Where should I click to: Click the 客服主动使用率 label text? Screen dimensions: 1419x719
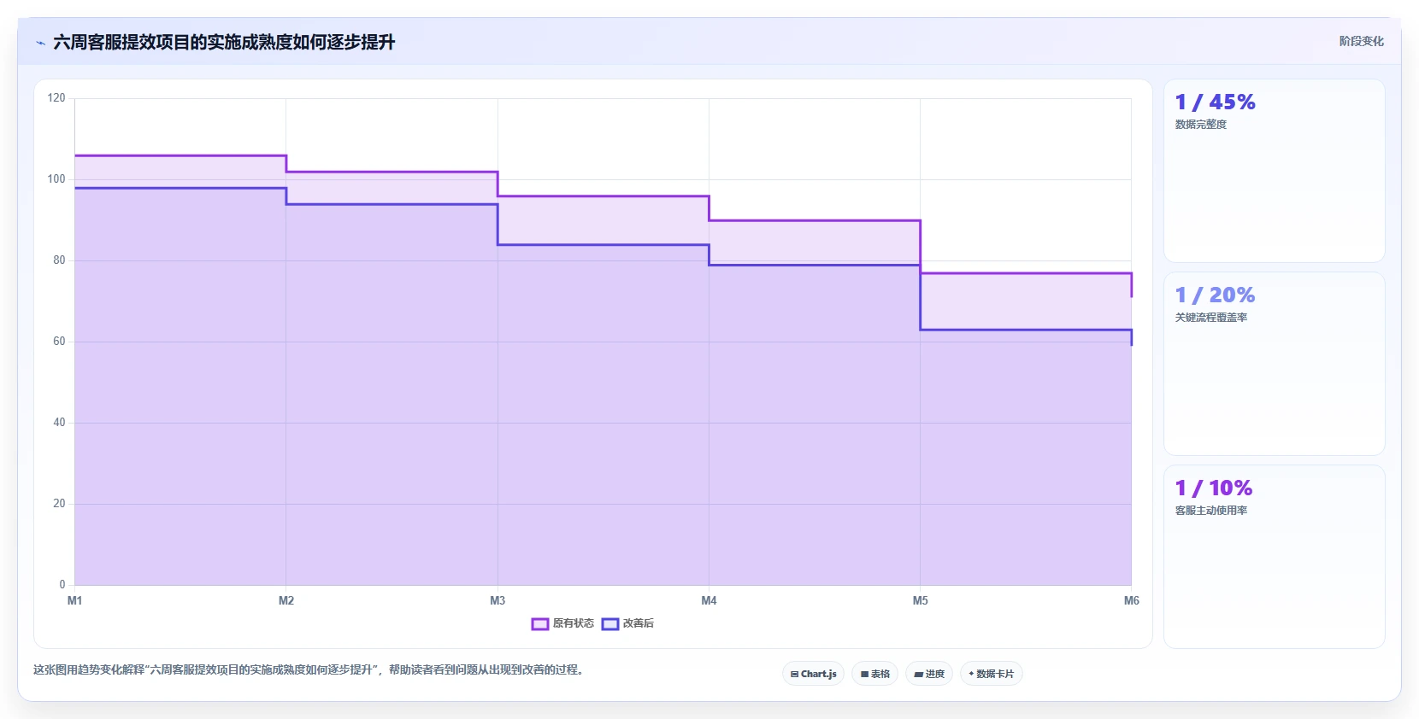click(1211, 511)
